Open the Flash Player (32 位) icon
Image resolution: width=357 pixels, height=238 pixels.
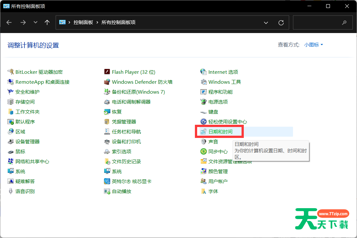107,72
